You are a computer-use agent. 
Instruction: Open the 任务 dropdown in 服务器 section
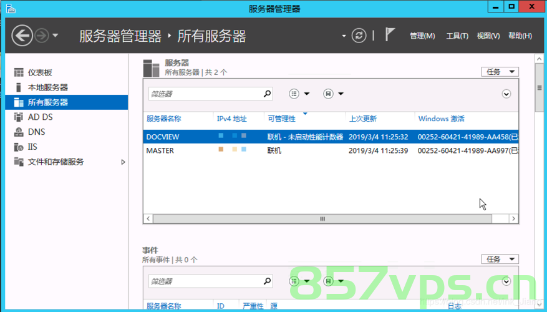(500, 72)
